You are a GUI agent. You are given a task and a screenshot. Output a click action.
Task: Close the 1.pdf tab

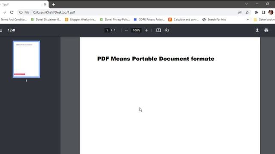(x=45, y=4)
